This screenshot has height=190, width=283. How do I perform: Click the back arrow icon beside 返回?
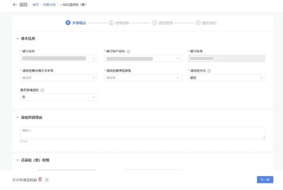coord(15,5)
